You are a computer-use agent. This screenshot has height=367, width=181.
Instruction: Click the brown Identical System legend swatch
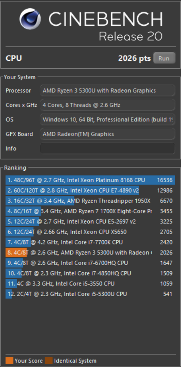(49, 361)
